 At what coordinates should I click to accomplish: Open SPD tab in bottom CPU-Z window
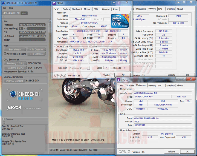tap(160, 86)
